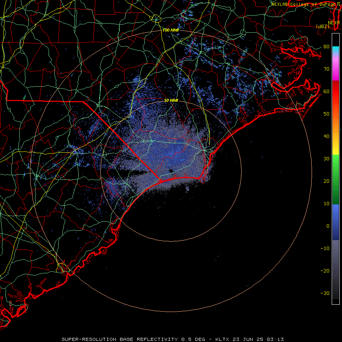Click the 80 value on the dBZ scale

(x=326, y=46)
